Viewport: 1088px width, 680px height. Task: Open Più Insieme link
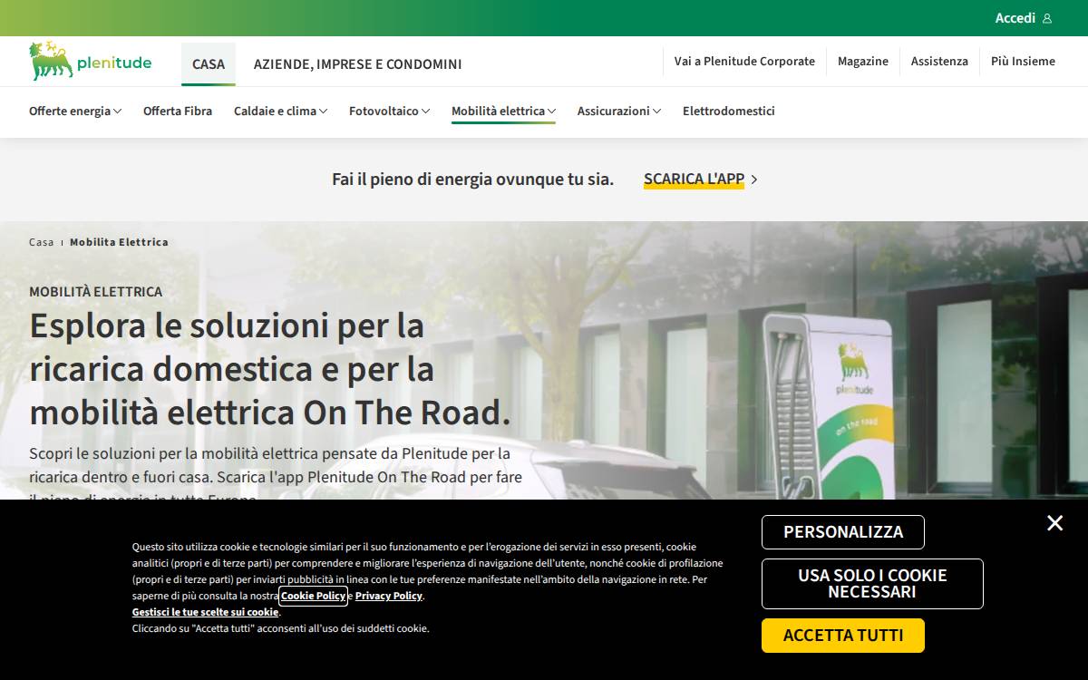(x=1023, y=61)
